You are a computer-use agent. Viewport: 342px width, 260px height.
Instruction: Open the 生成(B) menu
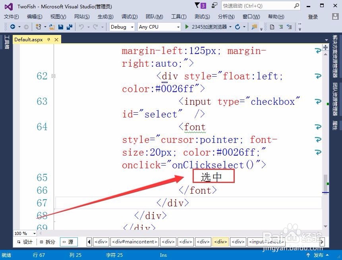pyautogui.click(x=106, y=17)
